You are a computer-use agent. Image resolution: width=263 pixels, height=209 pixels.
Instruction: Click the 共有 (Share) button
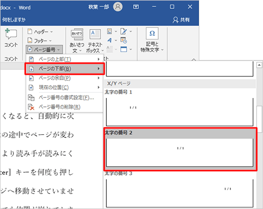click(181, 20)
